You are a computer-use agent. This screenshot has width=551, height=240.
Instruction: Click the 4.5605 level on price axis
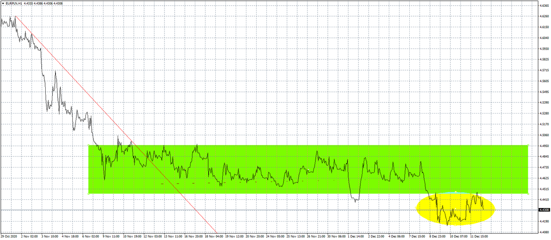pyautogui.click(x=544, y=81)
